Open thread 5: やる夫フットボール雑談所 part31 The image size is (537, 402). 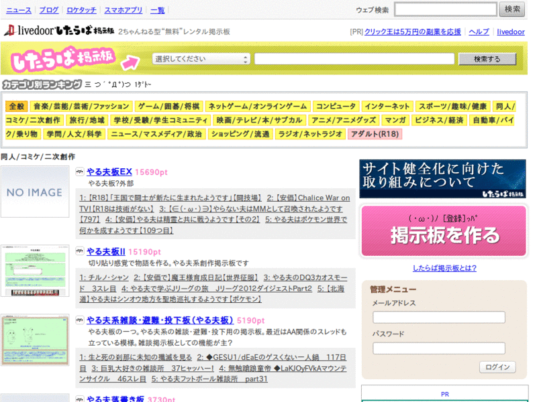pos(209,379)
